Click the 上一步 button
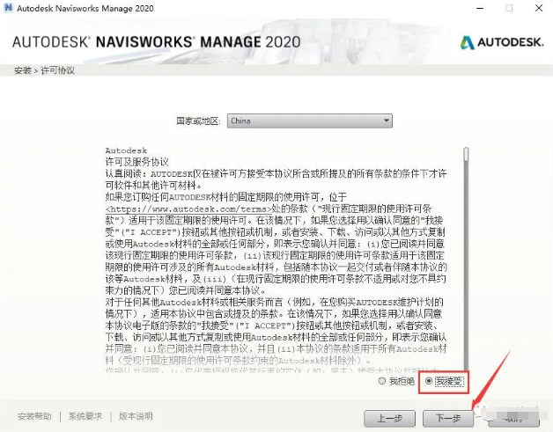553x432 pixels. tap(389, 418)
